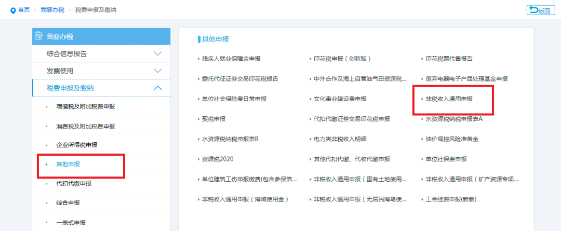The height and width of the screenshot is (231, 561).
Task: Open 综合申报 in sidebar
Action: [x=68, y=203]
